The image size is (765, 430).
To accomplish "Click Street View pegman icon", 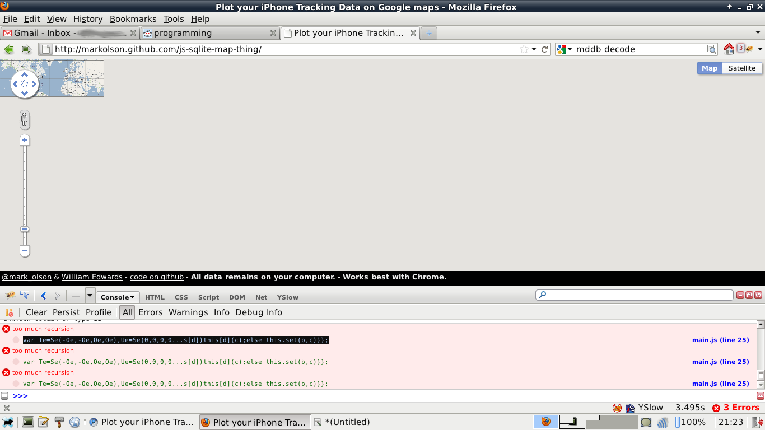I will click(25, 120).
